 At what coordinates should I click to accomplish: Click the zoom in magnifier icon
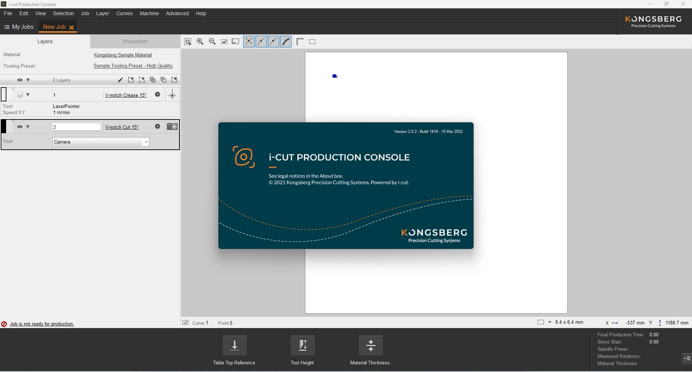click(x=200, y=42)
